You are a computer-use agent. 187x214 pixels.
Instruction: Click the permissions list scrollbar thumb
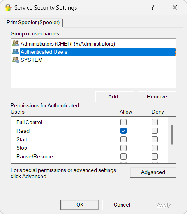click(172, 135)
